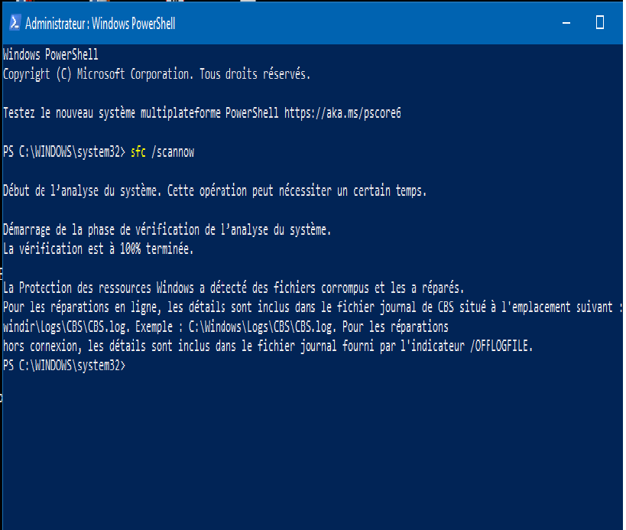This screenshot has height=530, width=626.
Task: Click the 'Début de l'analyse du système' line
Action: 215,191
